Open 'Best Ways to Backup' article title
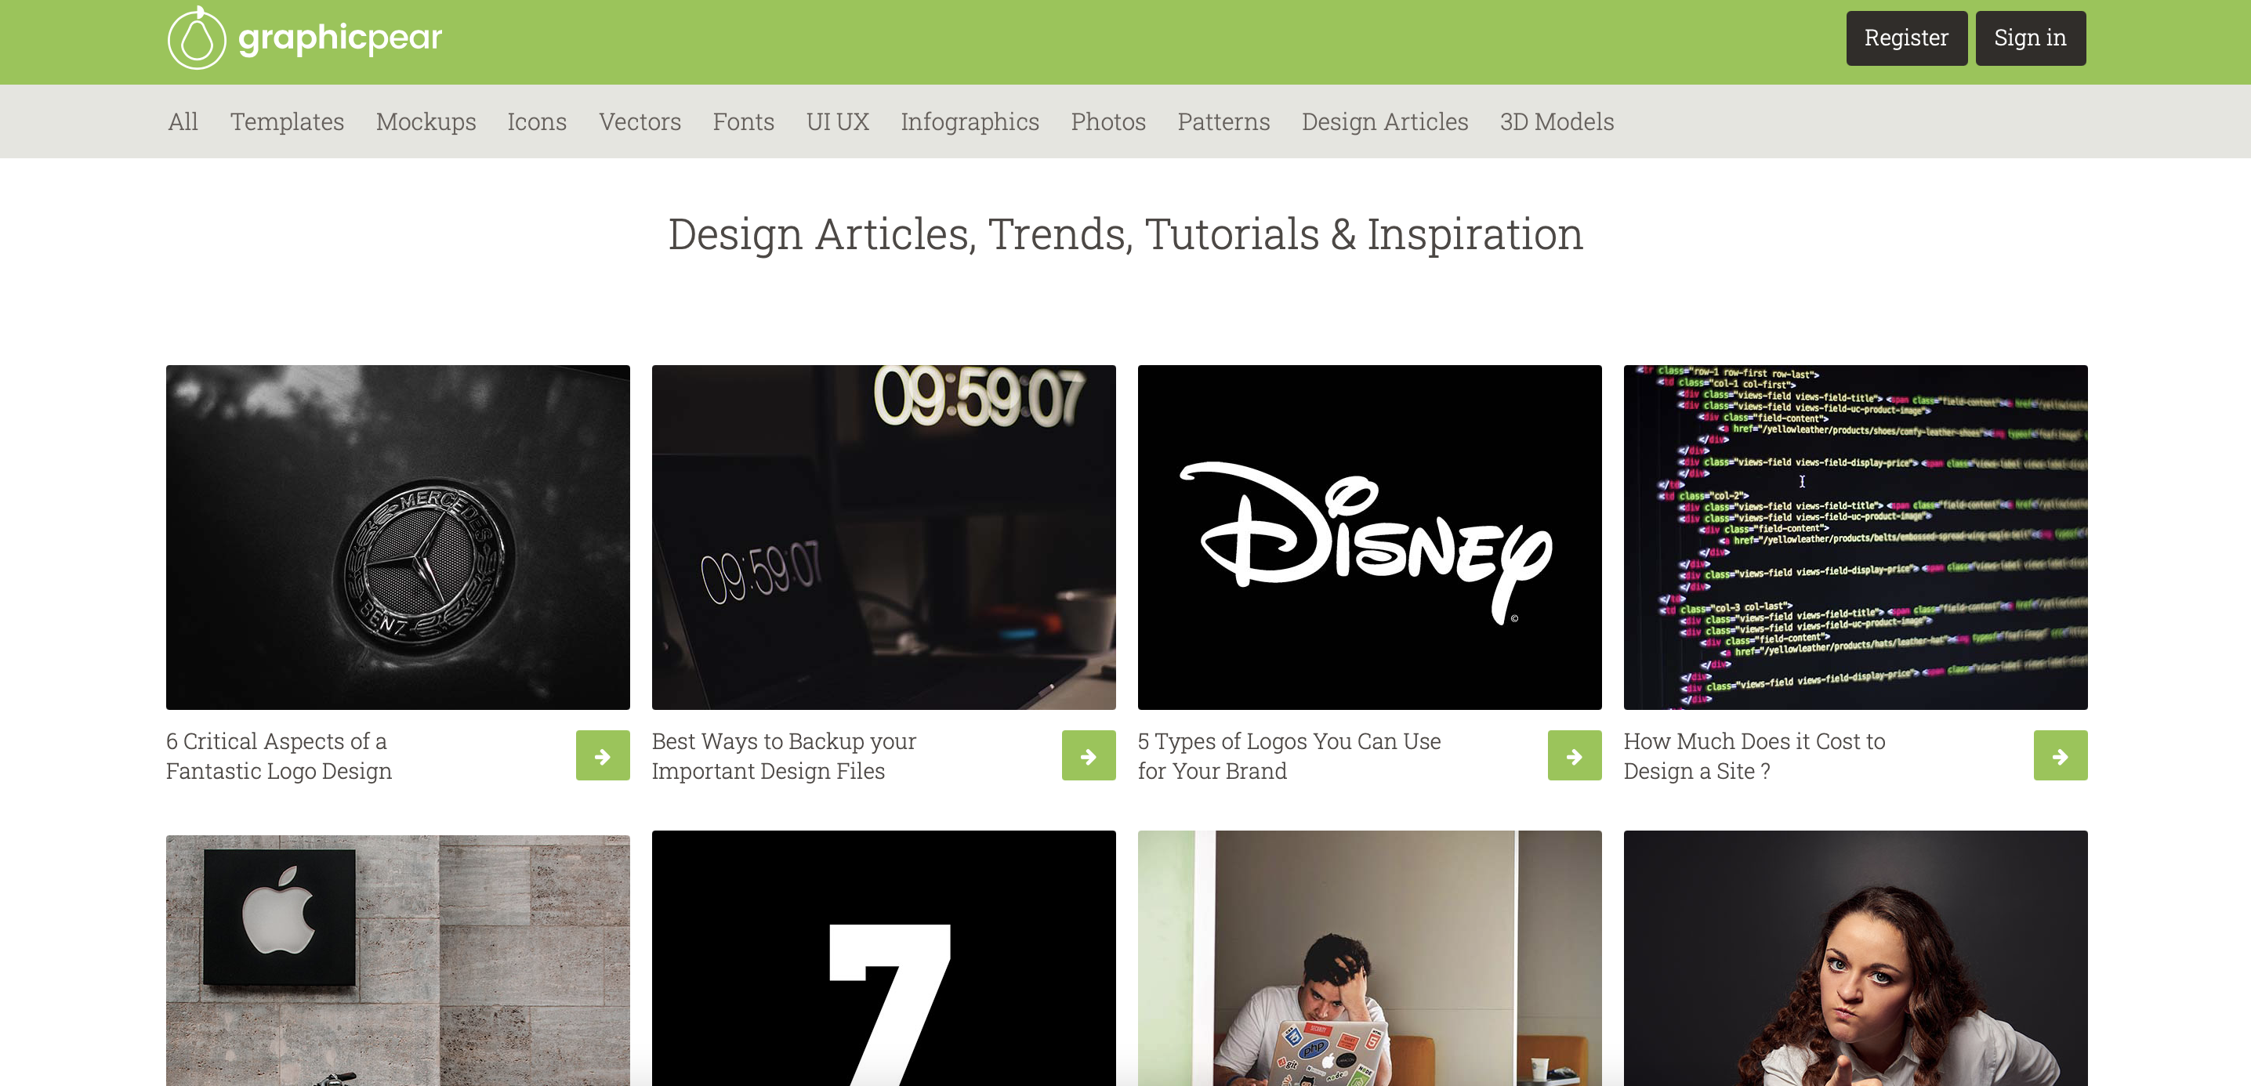The image size is (2251, 1086). (x=784, y=756)
